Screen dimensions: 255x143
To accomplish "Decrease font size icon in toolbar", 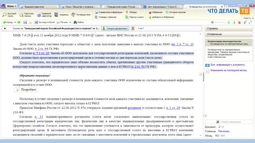I will [250, 22].
